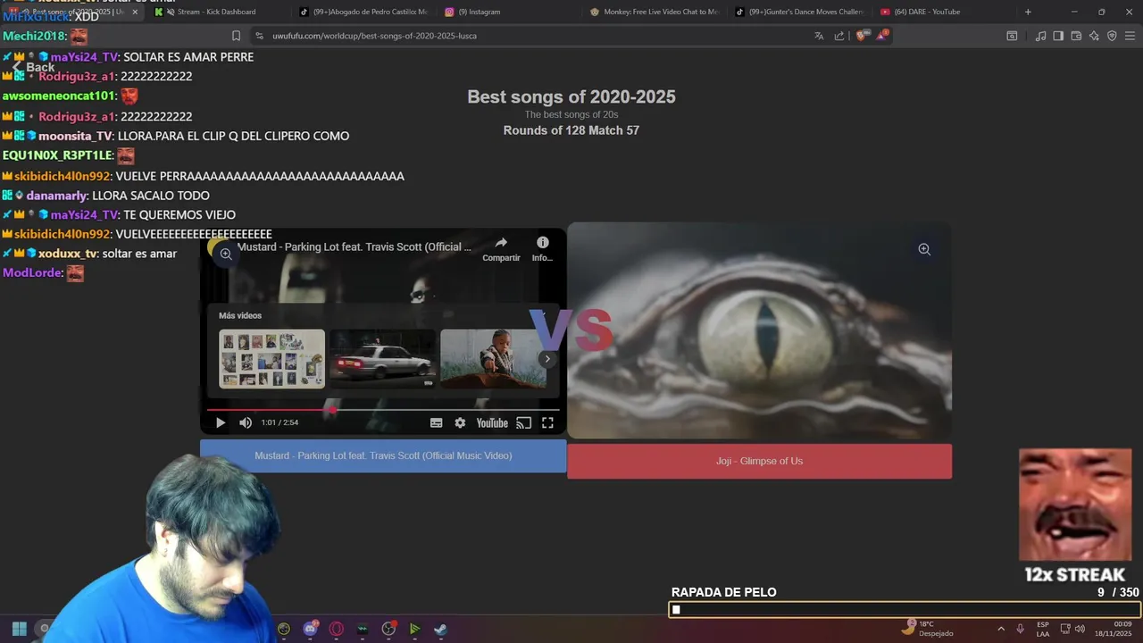The image size is (1143, 643).
Task: Open Leo AI sparkle icon
Action: point(1094,36)
